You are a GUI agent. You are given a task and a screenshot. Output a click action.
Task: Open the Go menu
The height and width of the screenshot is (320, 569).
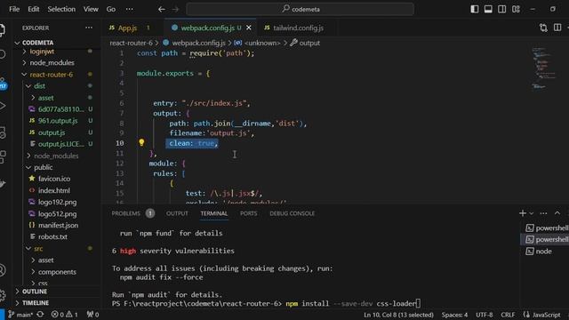[111, 9]
